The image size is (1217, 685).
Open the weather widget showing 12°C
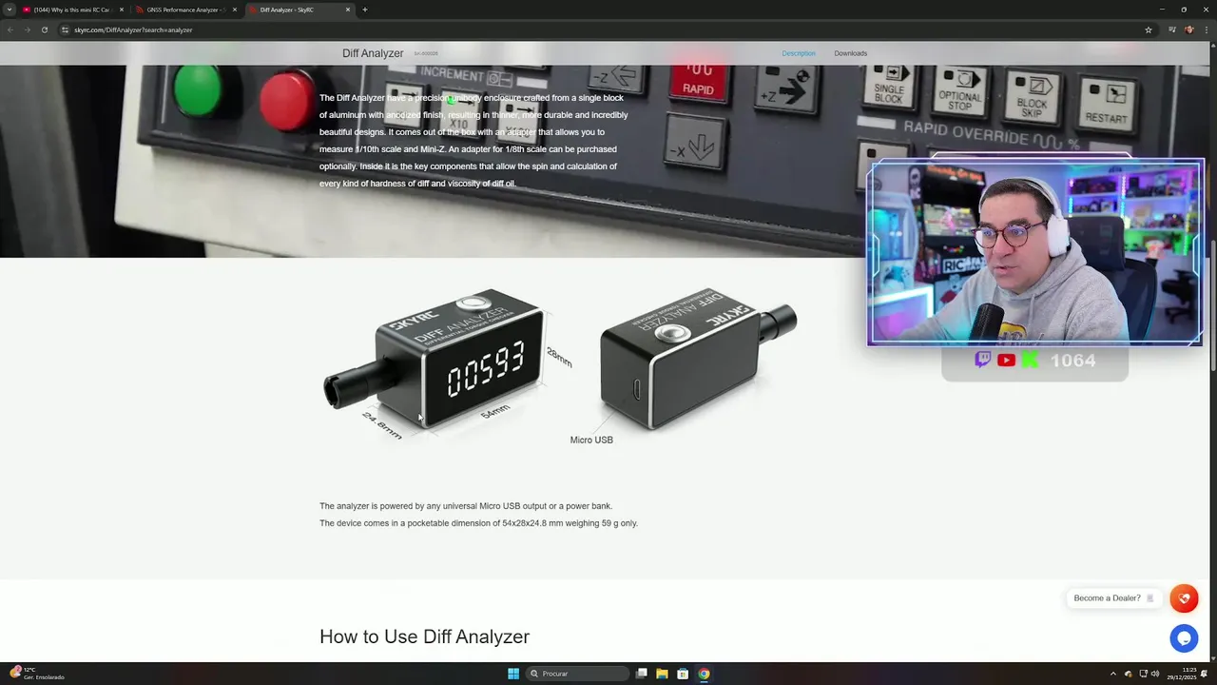pyautogui.click(x=36, y=674)
